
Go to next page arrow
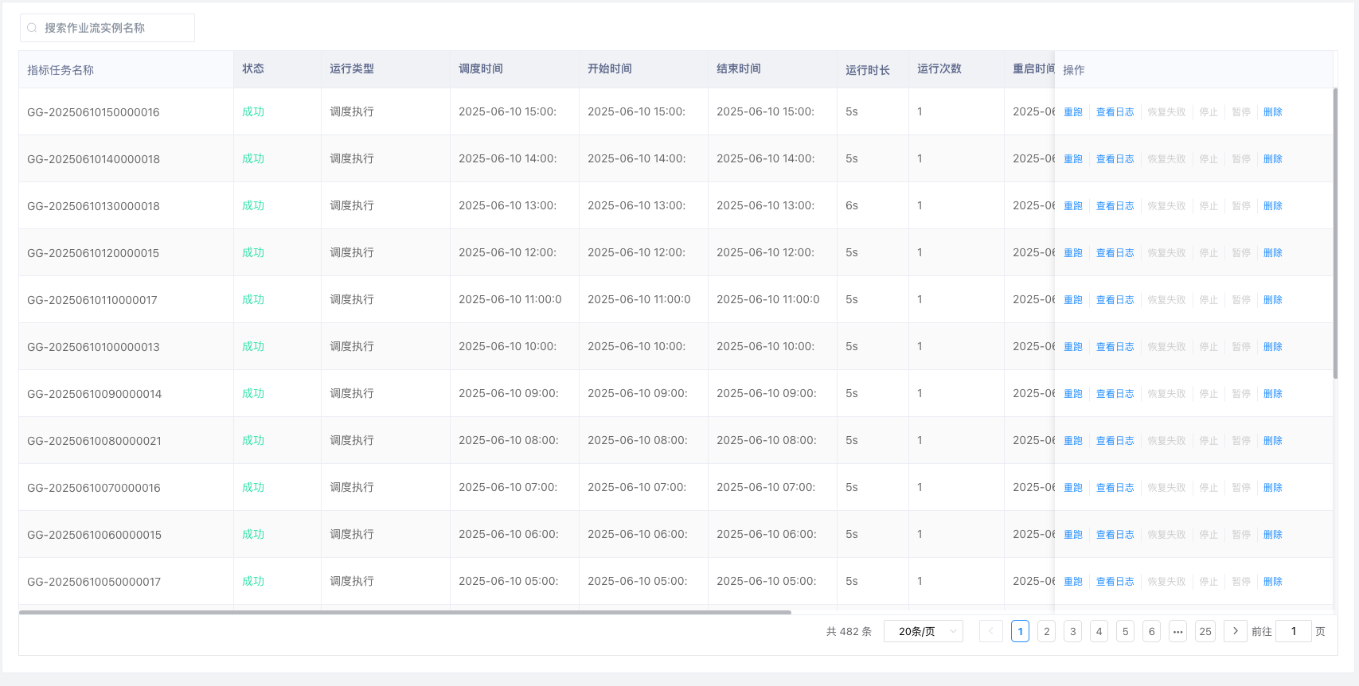pyautogui.click(x=1235, y=631)
